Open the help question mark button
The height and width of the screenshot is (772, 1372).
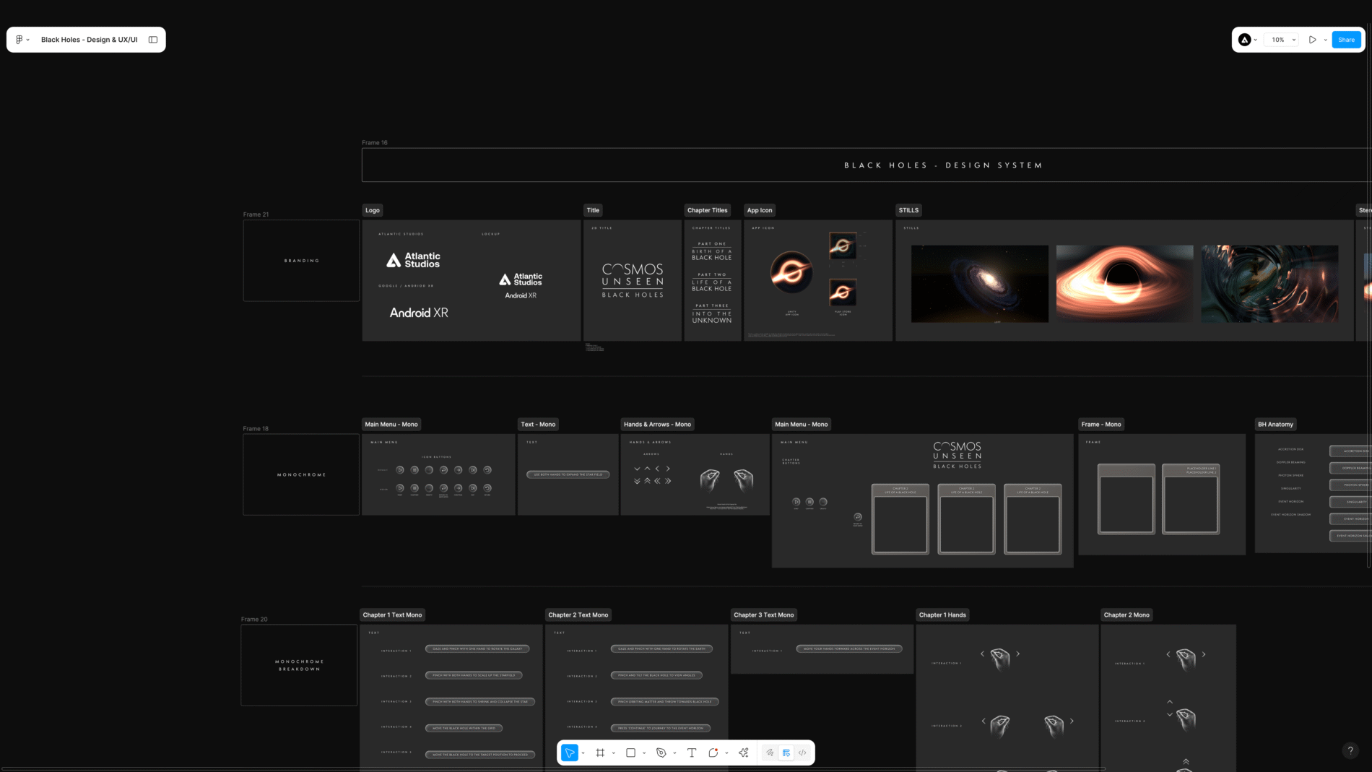coord(1350,750)
